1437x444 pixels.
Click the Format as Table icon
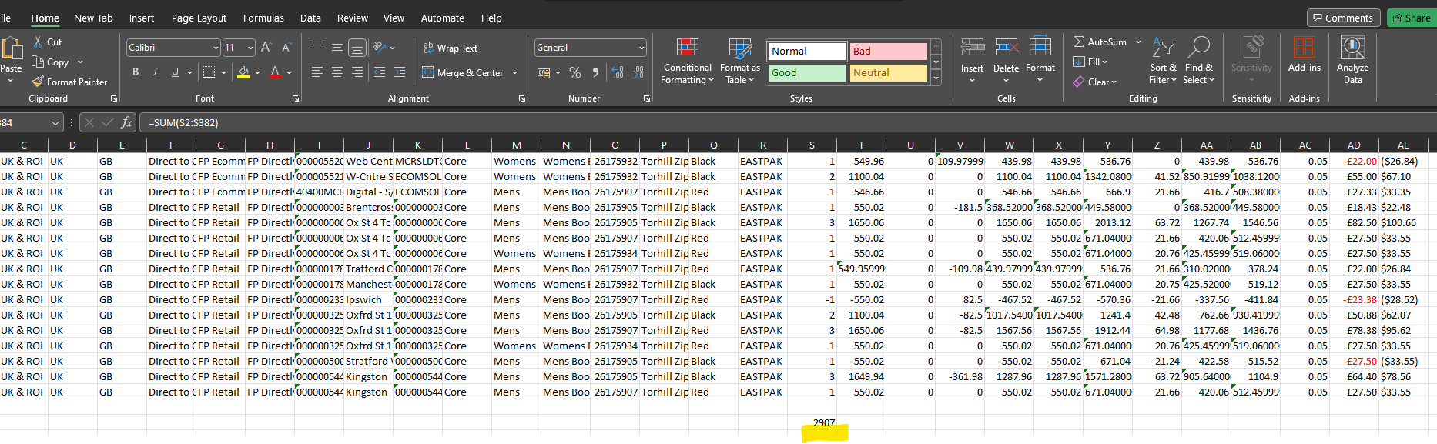(740, 48)
